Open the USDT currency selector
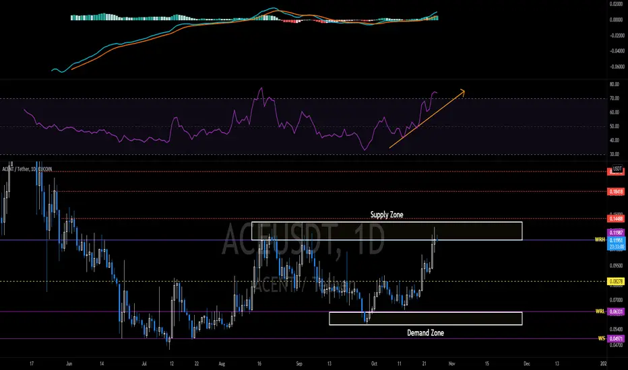 point(617,168)
